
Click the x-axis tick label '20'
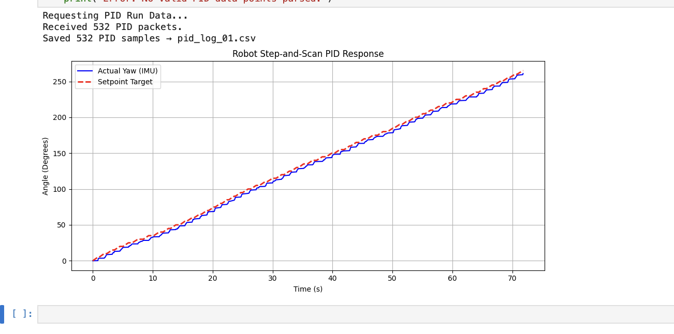click(213, 278)
